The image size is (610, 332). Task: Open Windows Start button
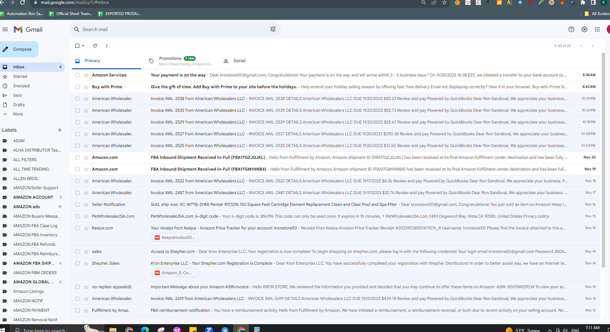tap(3, 329)
